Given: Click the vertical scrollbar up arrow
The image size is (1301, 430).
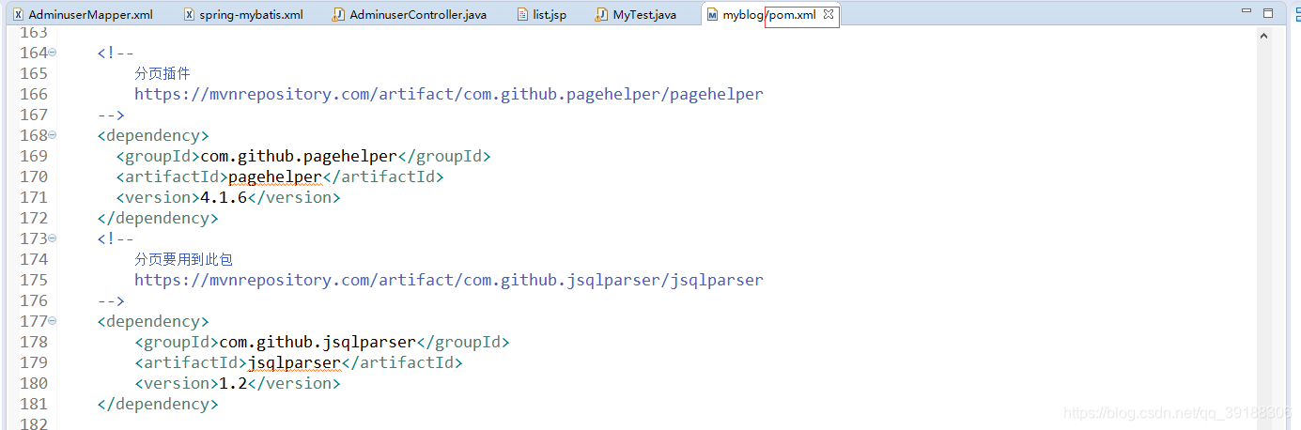Looking at the screenshot, I should click(1264, 36).
